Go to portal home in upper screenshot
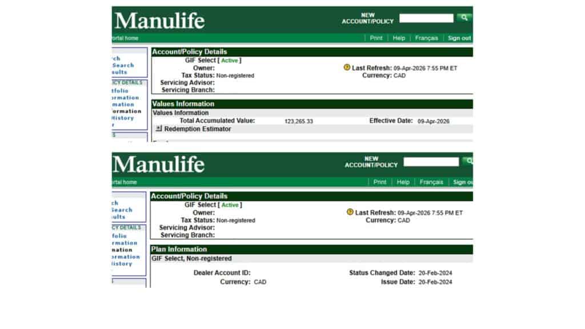Viewport: 585px width, 329px height. pyautogui.click(x=125, y=38)
